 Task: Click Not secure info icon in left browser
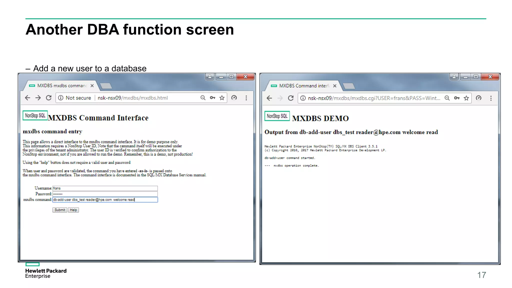[x=61, y=98]
